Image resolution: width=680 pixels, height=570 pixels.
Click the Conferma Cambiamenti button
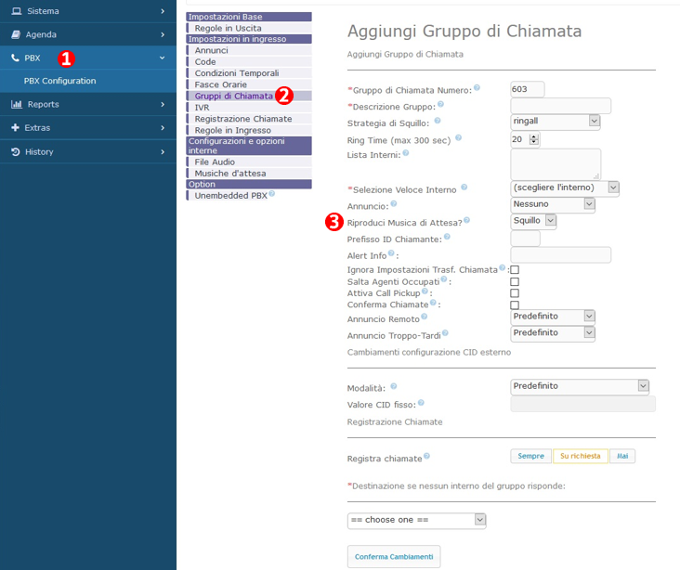click(x=393, y=556)
